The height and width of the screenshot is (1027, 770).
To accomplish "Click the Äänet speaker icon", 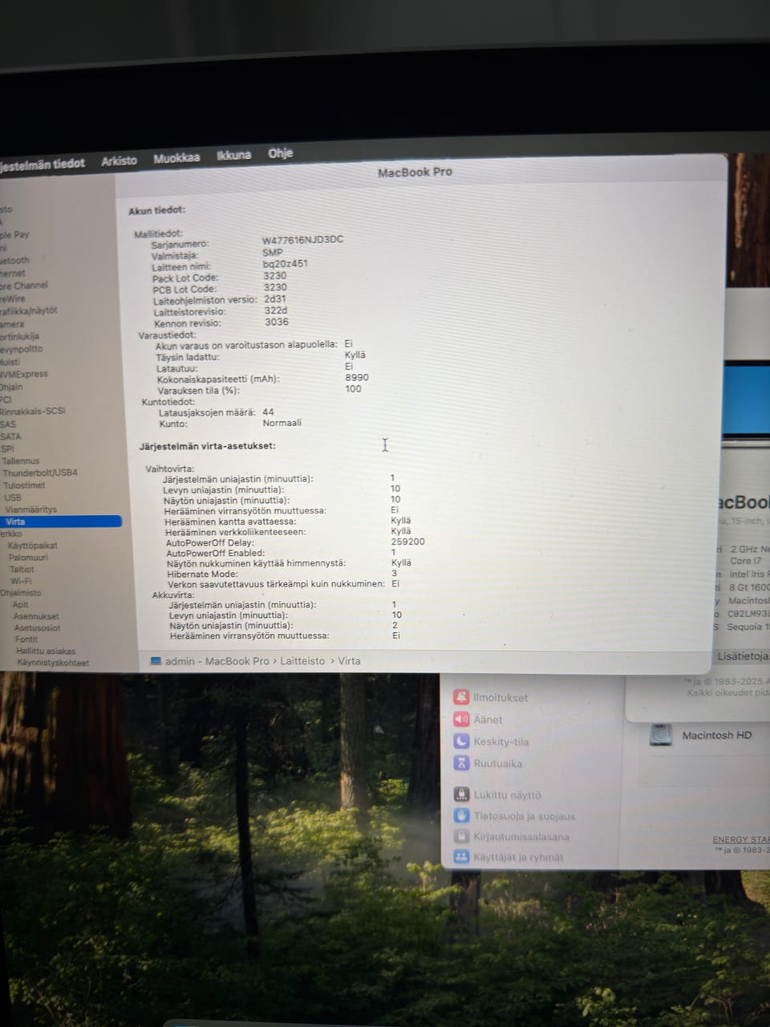I will coord(461,719).
